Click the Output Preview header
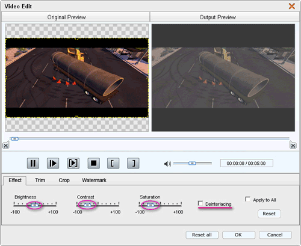301x246 pixels. [x=225, y=17]
